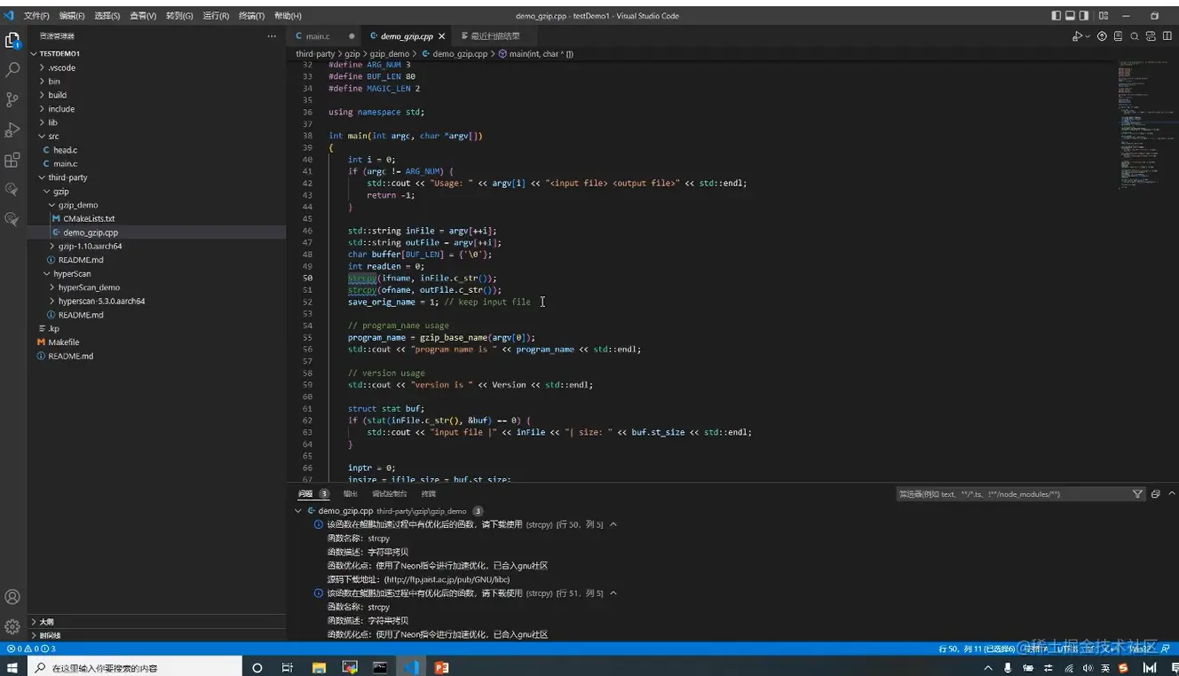Collapse the strcpy line 50 problem details
1179x676 pixels.
pyautogui.click(x=613, y=524)
